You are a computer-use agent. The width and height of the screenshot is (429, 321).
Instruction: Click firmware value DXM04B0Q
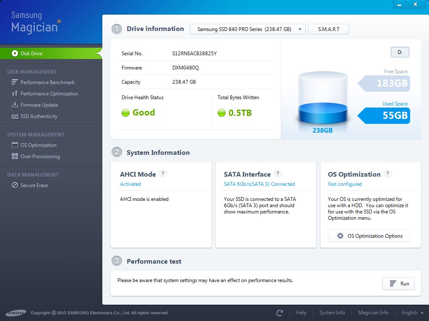pos(185,68)
